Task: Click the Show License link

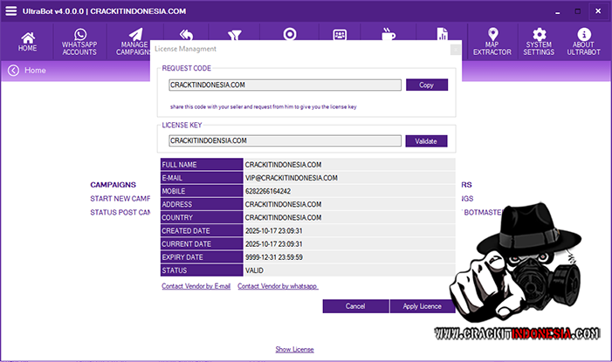Action: [294, 350]
